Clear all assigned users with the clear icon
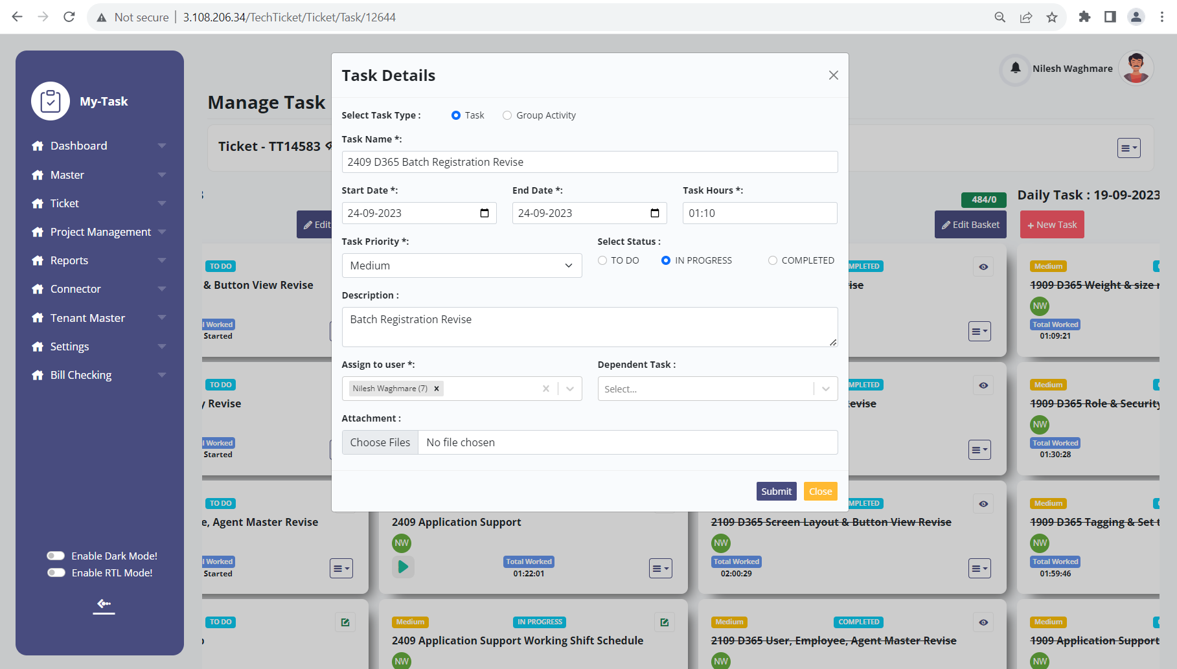1177x669 pixels. pyautogui.click(x=546, y=389)
